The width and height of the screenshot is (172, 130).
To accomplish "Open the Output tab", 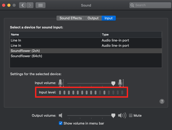I will [93, 18].
